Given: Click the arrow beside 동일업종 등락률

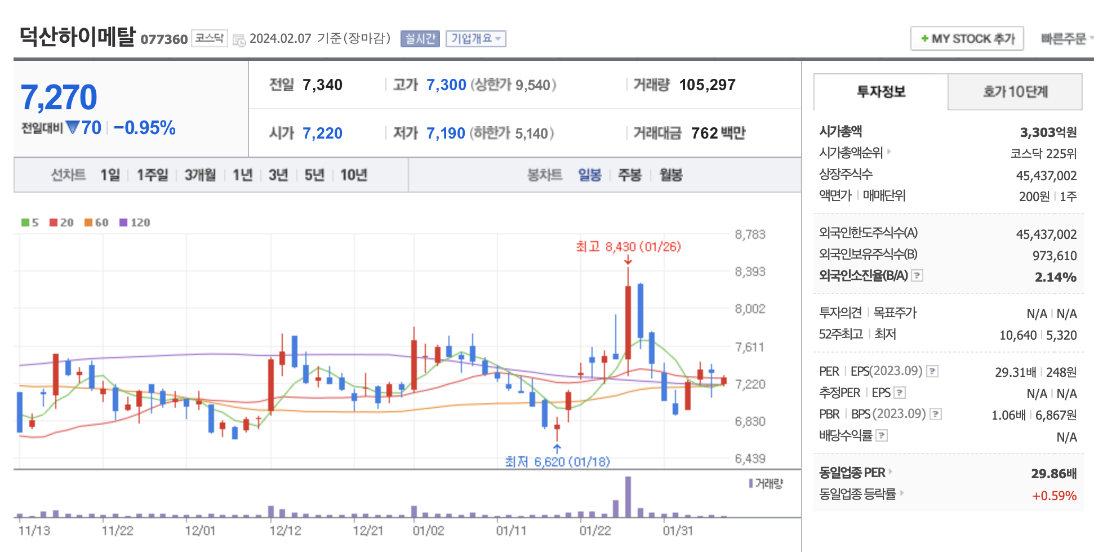Looking at the screenshot, I should click(x=901, y=493).
